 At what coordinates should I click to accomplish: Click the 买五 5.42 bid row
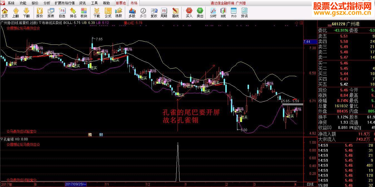pos(346,84)
